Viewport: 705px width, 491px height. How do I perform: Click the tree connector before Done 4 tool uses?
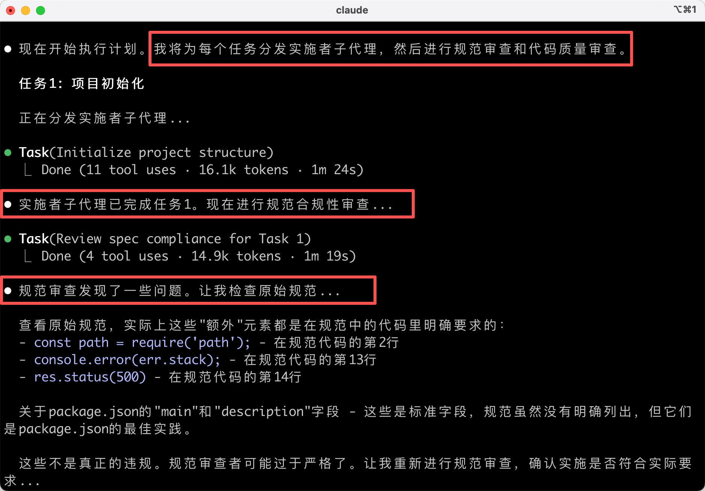tap(27, 256)
